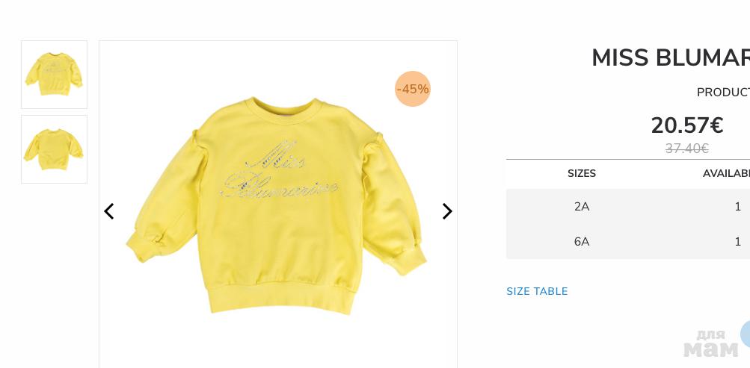Click the blue circle button at right edge
Screen dimensions: 750x368
pos(746,334)
